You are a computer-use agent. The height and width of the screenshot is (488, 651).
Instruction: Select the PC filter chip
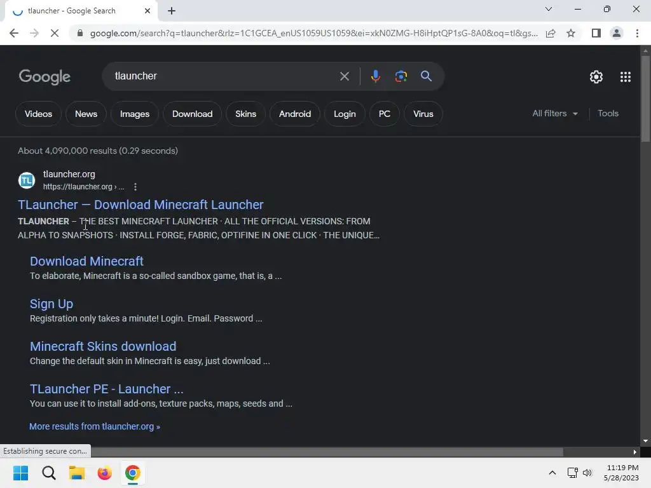[385, 114]
